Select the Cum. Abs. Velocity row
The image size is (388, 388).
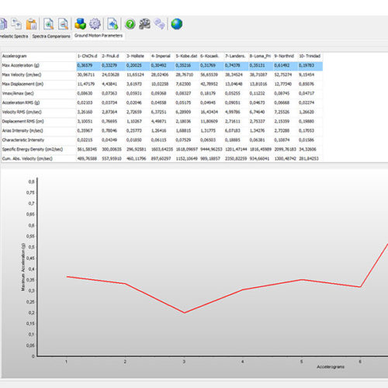point(162,158)
